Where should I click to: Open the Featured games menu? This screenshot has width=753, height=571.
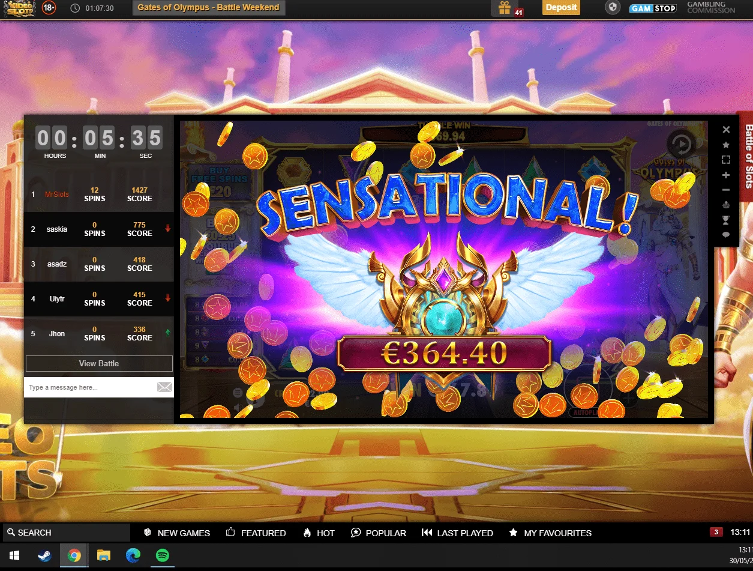[x=256, y=533]
